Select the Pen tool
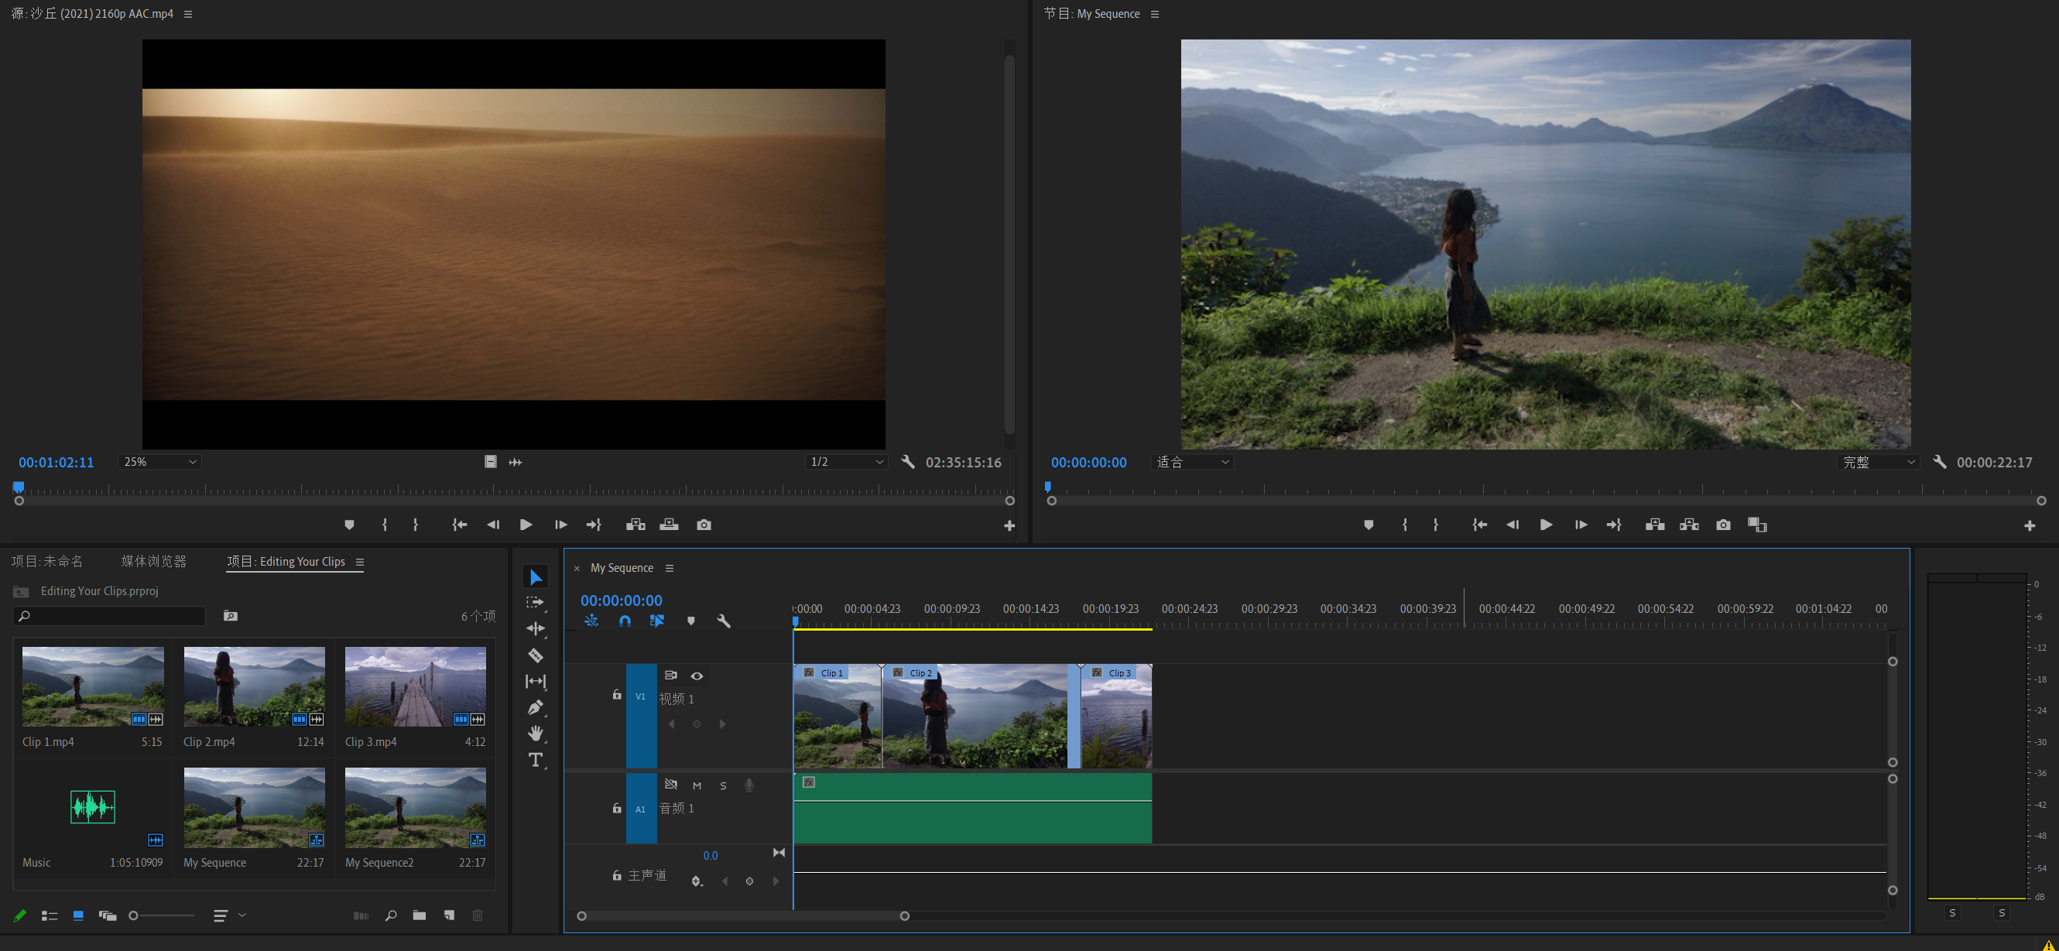The height and width of the screenshot is (951, 2059). pyautogui.click(x=536, y=707)
